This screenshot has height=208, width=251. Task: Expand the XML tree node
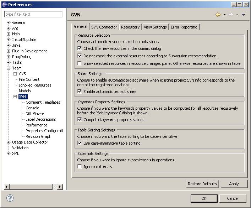tap(8, 154)
